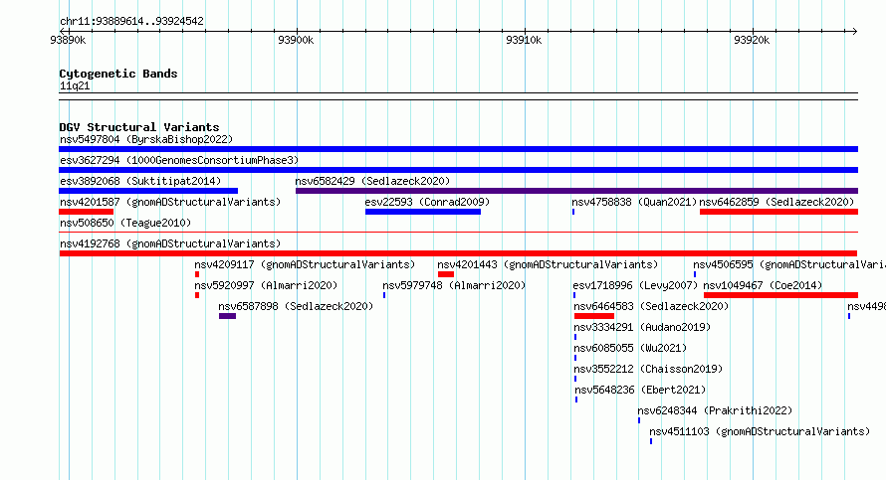Image resolution: width=886 pixels, height=480 pixels.
Task: Select nsv4758838 (Quan2021) label
Action: (x=634, y=202)
